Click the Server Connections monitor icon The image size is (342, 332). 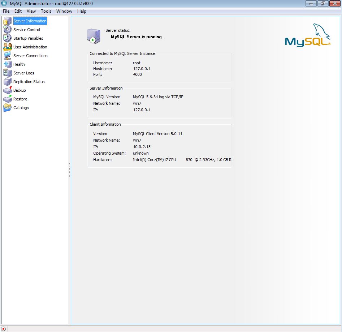(x=8, y=56)
